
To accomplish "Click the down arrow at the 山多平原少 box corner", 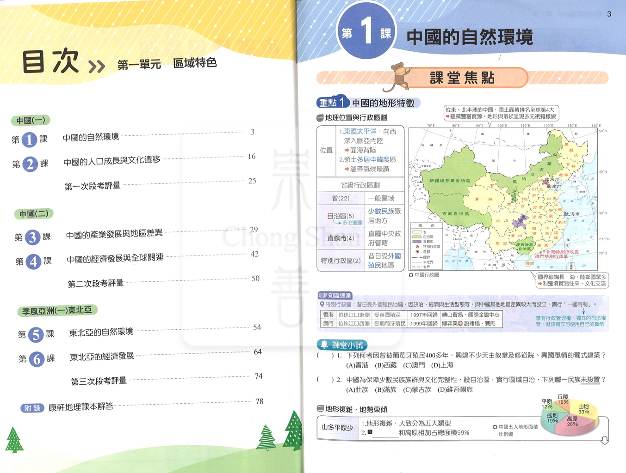I will 605,441.
